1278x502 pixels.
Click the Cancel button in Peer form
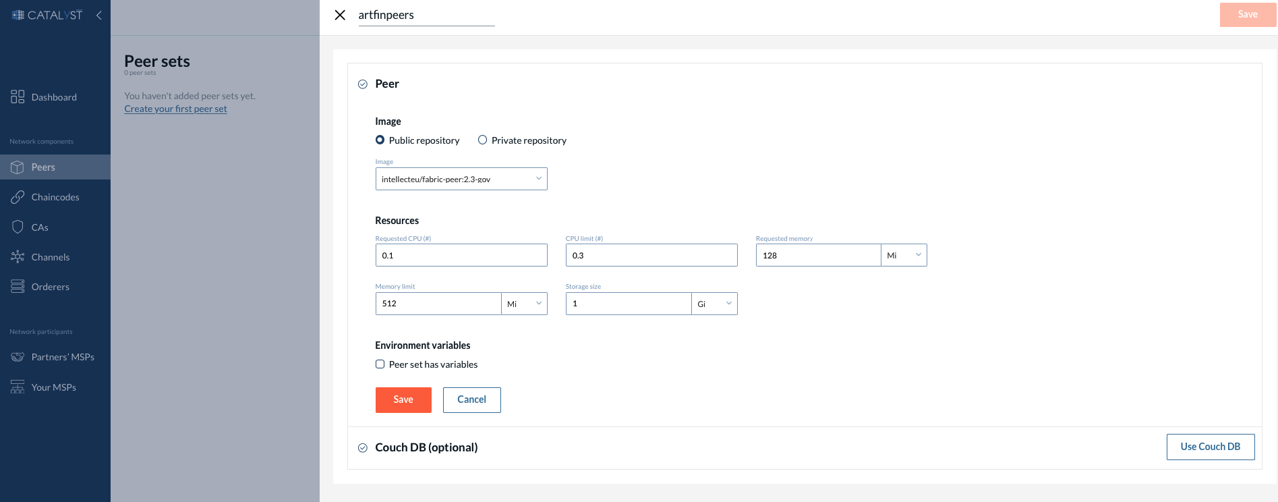pos(471,399)
